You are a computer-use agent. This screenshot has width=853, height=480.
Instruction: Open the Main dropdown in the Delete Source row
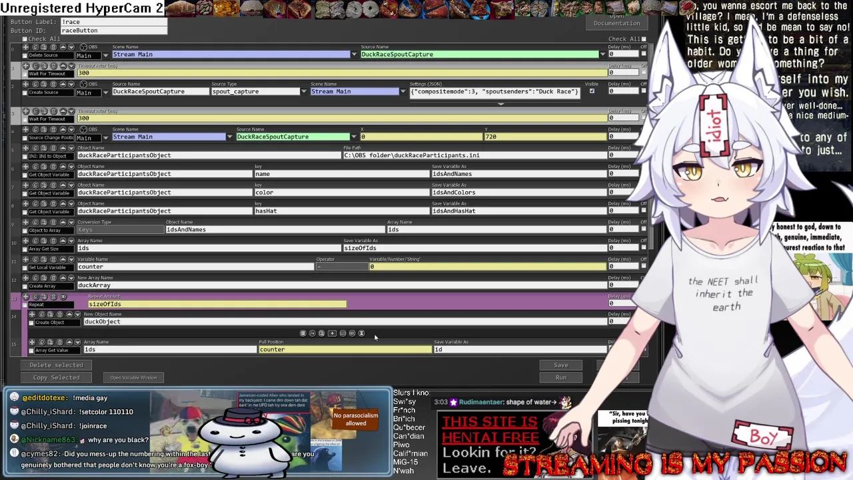(x=105, y=55)
